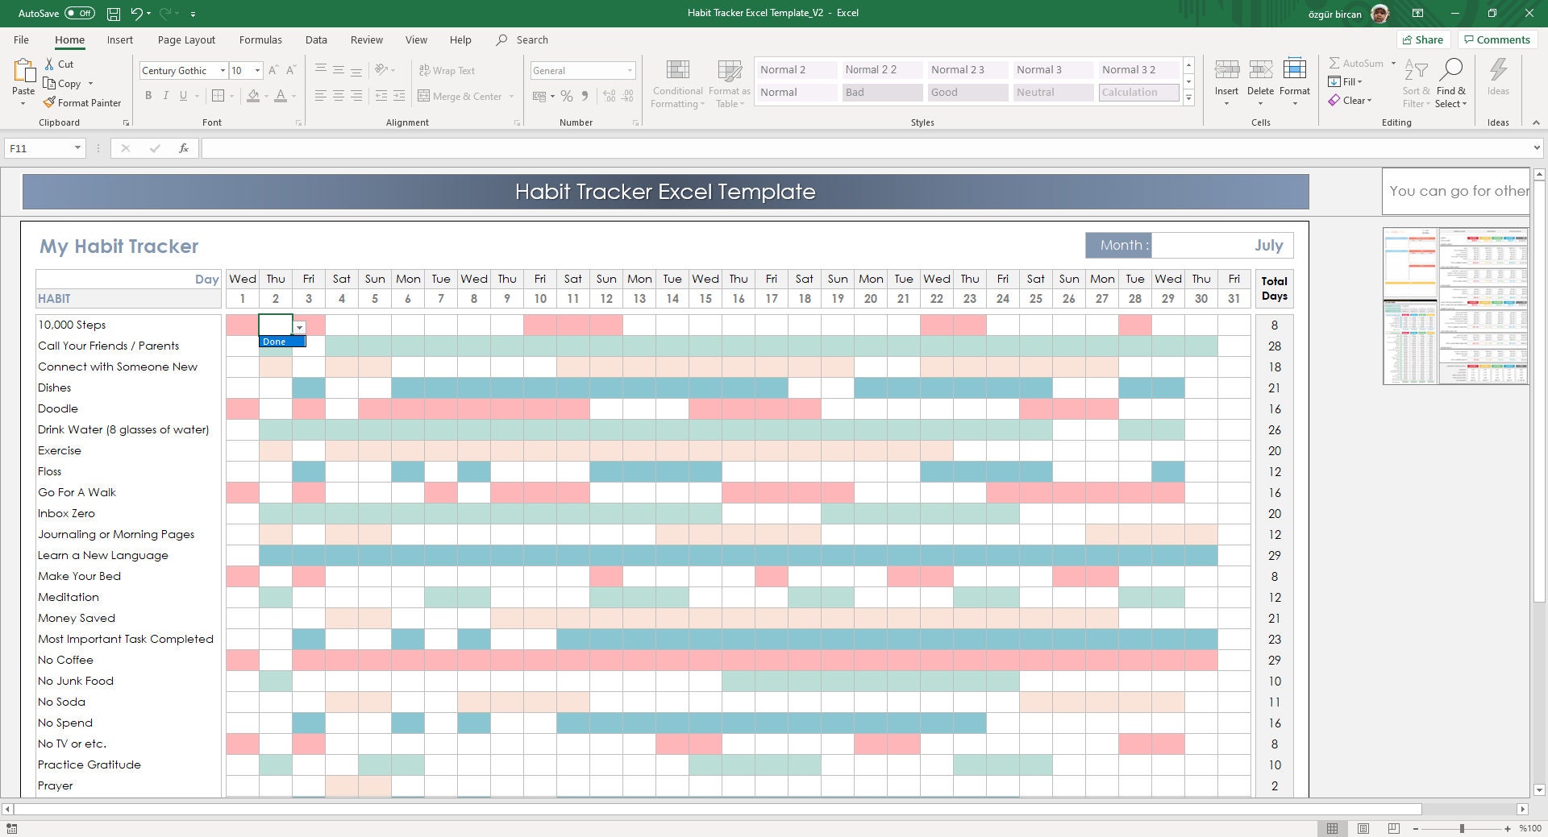Open the General number format dropdown
Screen dimensions: 1548x837
click(630, 71)
